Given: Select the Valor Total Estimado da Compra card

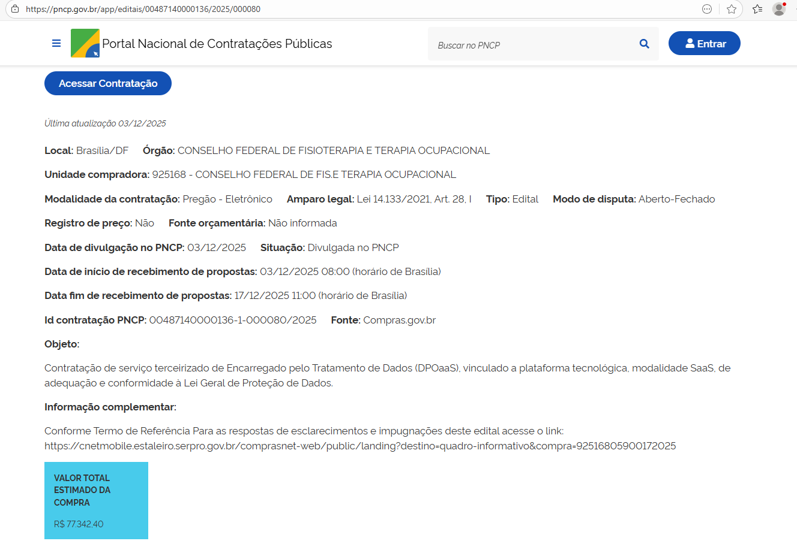Looking at the screenshot, I should [96, 500].
